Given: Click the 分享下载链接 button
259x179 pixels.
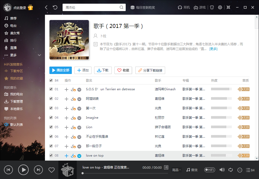Looking at the screenshot, I should (150, 70).
